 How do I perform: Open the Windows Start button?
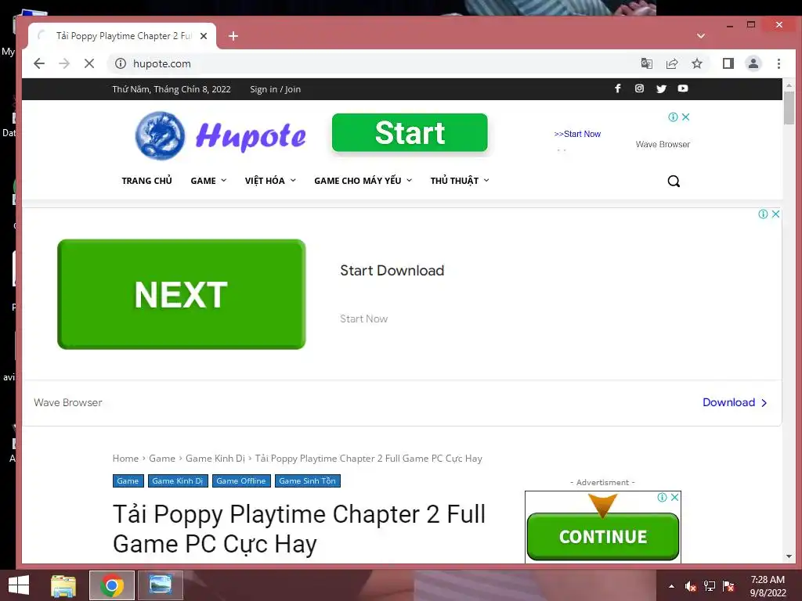point(19,585)
